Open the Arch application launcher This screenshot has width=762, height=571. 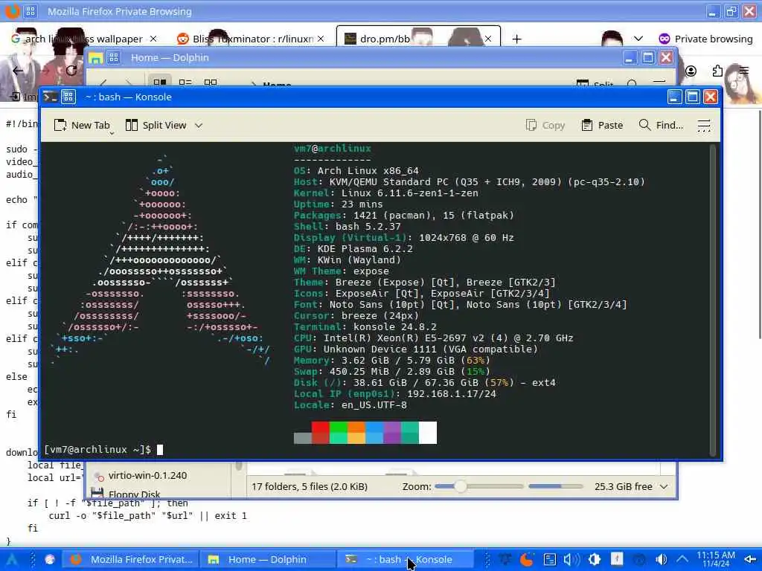[12, 559]
